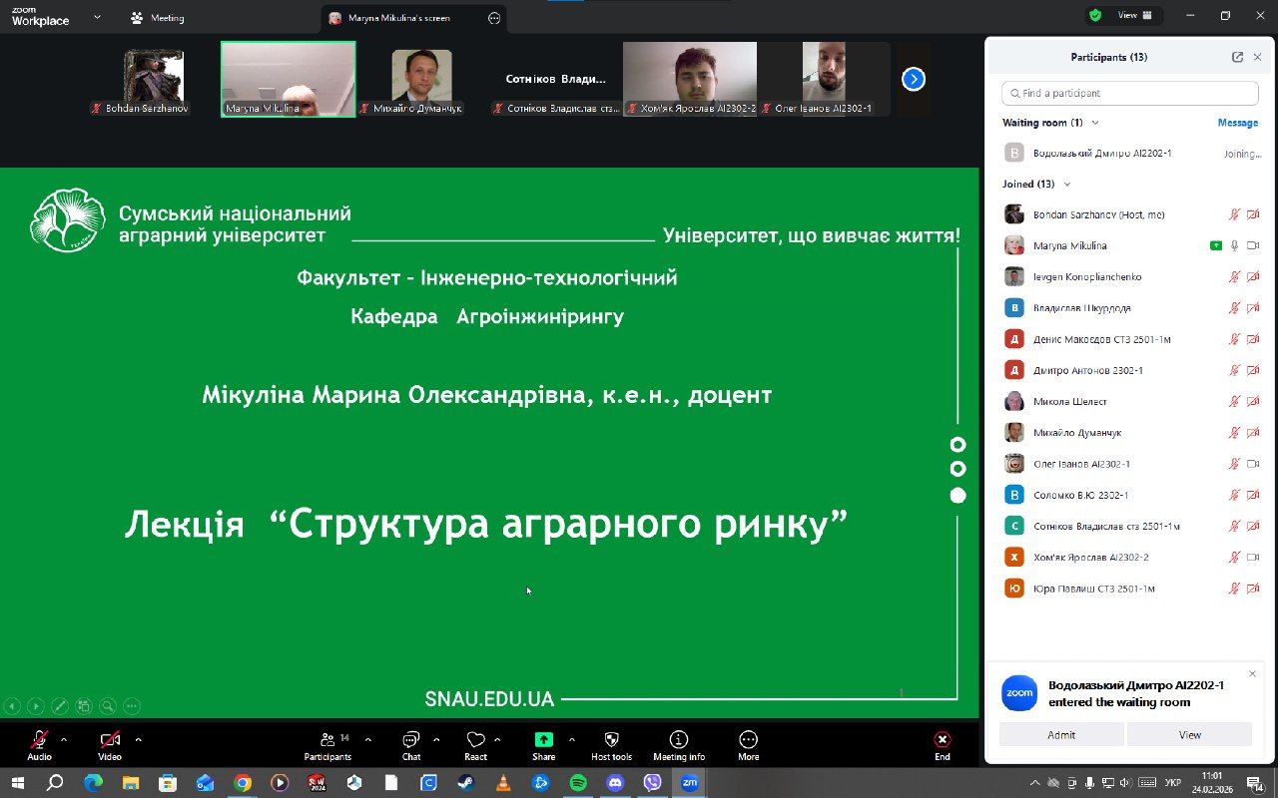
Task: Collapse the Waiting room section
Action: click(x=1095, y=123)
